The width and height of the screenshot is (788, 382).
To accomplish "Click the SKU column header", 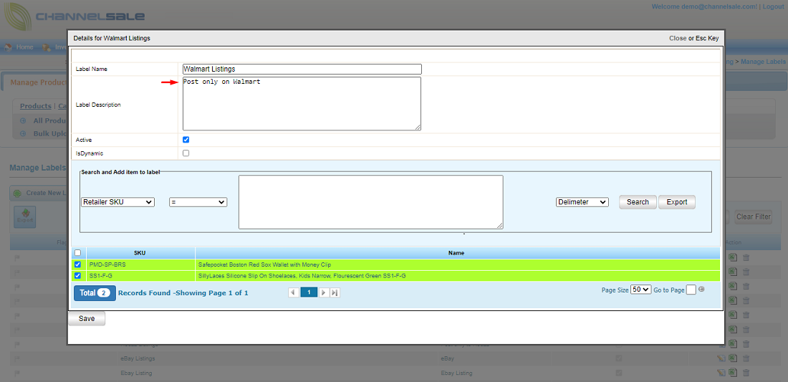I will tap(140, 253).
